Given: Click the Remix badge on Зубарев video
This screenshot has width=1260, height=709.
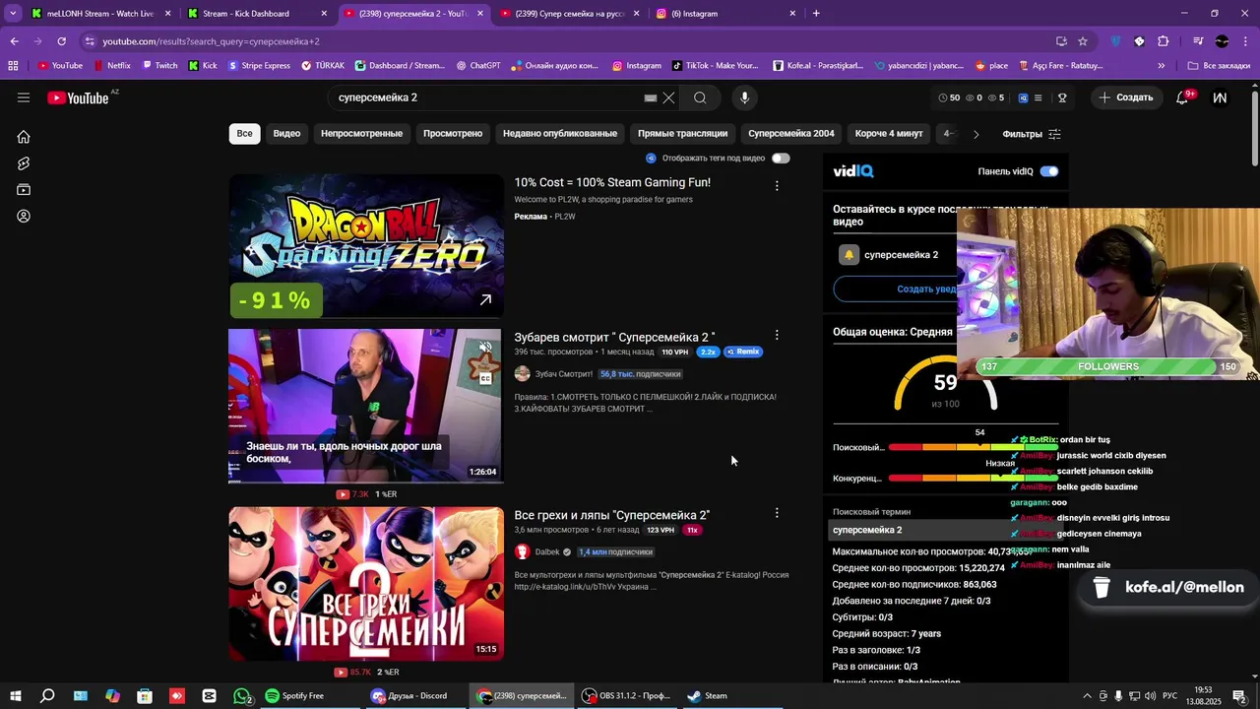Looking at the screenshot, I should [743, 352].
